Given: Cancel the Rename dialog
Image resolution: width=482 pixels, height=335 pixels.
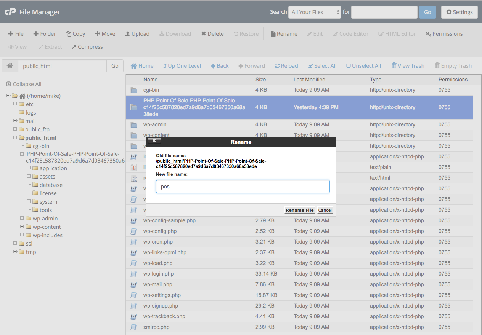Looking at the screenshot, I should tap(325, 210).
